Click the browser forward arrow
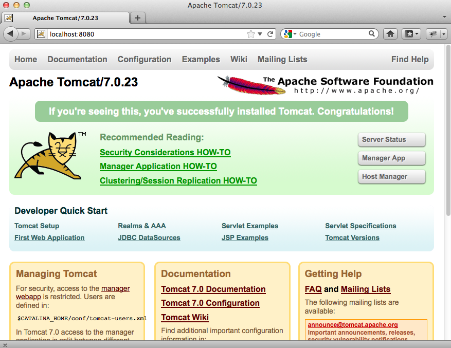 click(x=24, y=34)
